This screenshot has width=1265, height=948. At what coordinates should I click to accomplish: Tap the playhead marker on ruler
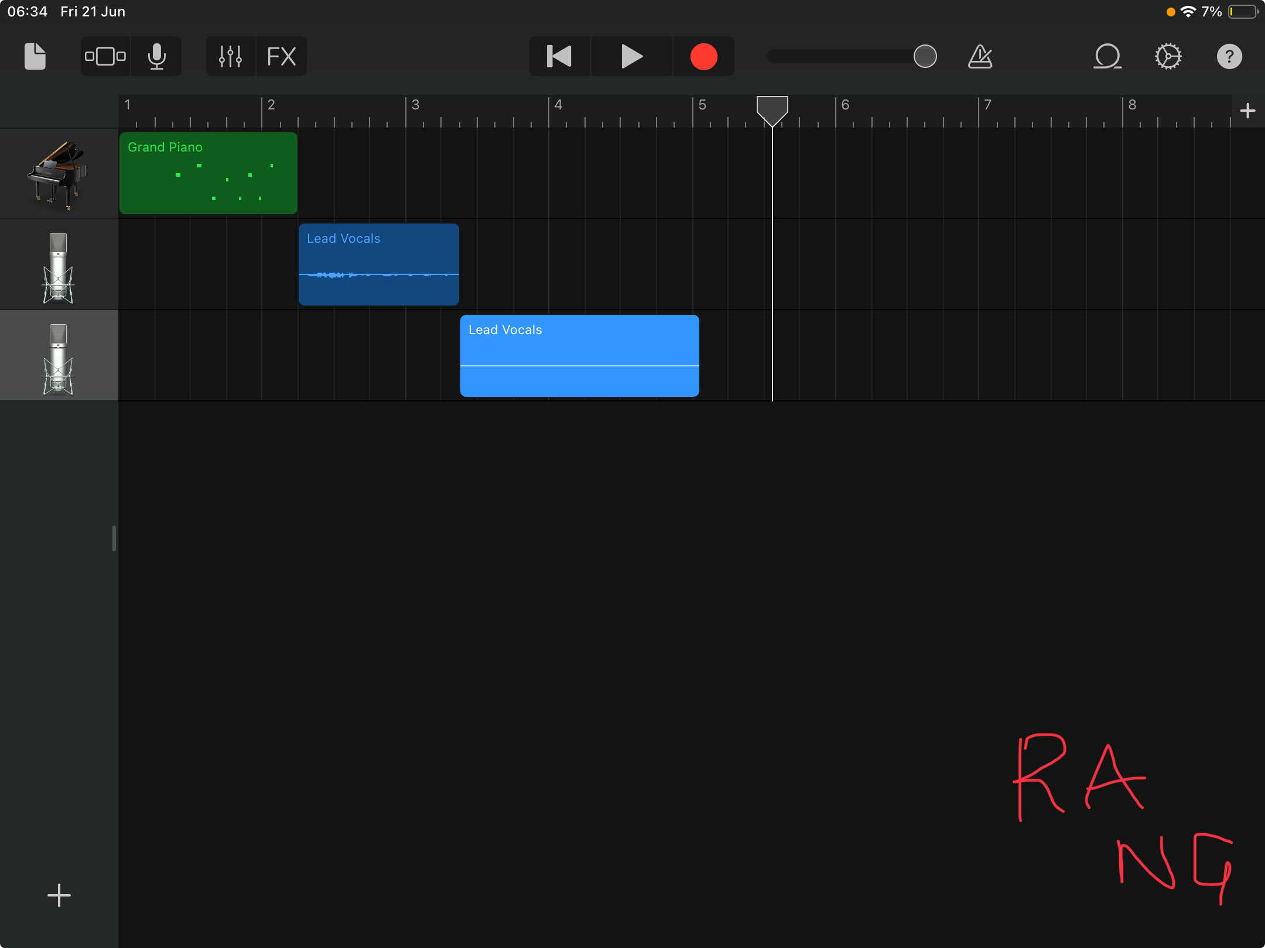click(772, 109)
